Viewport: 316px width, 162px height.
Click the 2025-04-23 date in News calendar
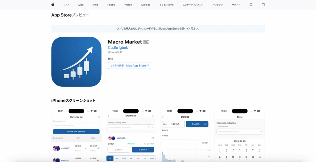pos(240,141)
